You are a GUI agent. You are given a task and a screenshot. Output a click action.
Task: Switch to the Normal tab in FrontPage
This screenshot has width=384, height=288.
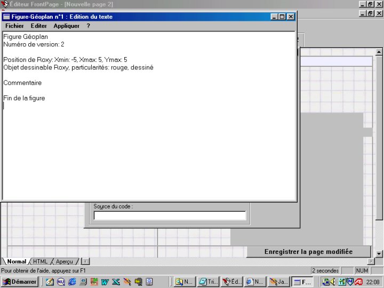[17, 261]
